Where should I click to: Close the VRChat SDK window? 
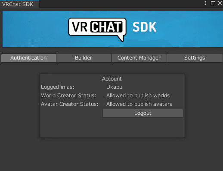(220, 3)
